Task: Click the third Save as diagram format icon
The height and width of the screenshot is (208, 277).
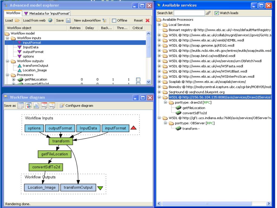Action: tap(36, 106)
